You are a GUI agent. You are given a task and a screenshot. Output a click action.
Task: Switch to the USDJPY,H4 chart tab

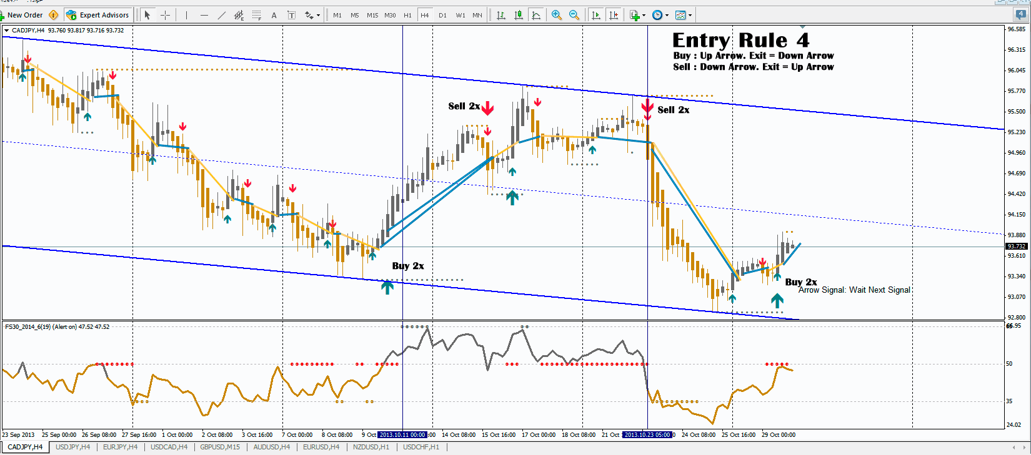pyautogui.click(x=72, y=447)
